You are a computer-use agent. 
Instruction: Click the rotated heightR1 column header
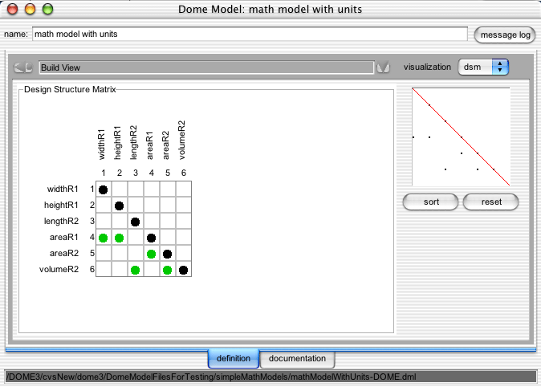pyautogui.click(x=117, y=143)
